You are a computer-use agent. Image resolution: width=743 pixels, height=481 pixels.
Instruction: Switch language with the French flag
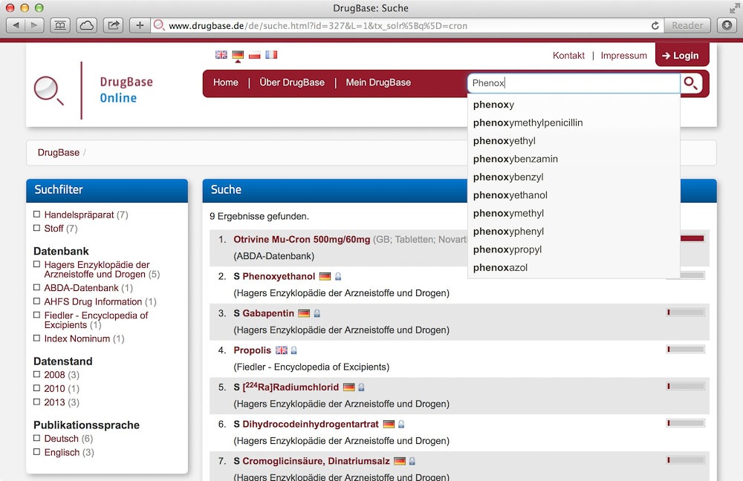coord(271,55)
